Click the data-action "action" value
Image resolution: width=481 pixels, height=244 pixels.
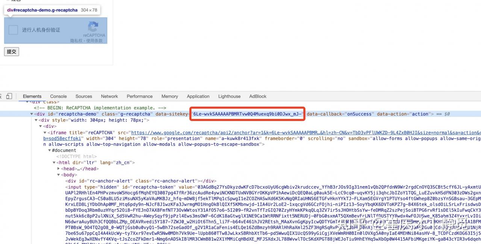coord(420,114)
